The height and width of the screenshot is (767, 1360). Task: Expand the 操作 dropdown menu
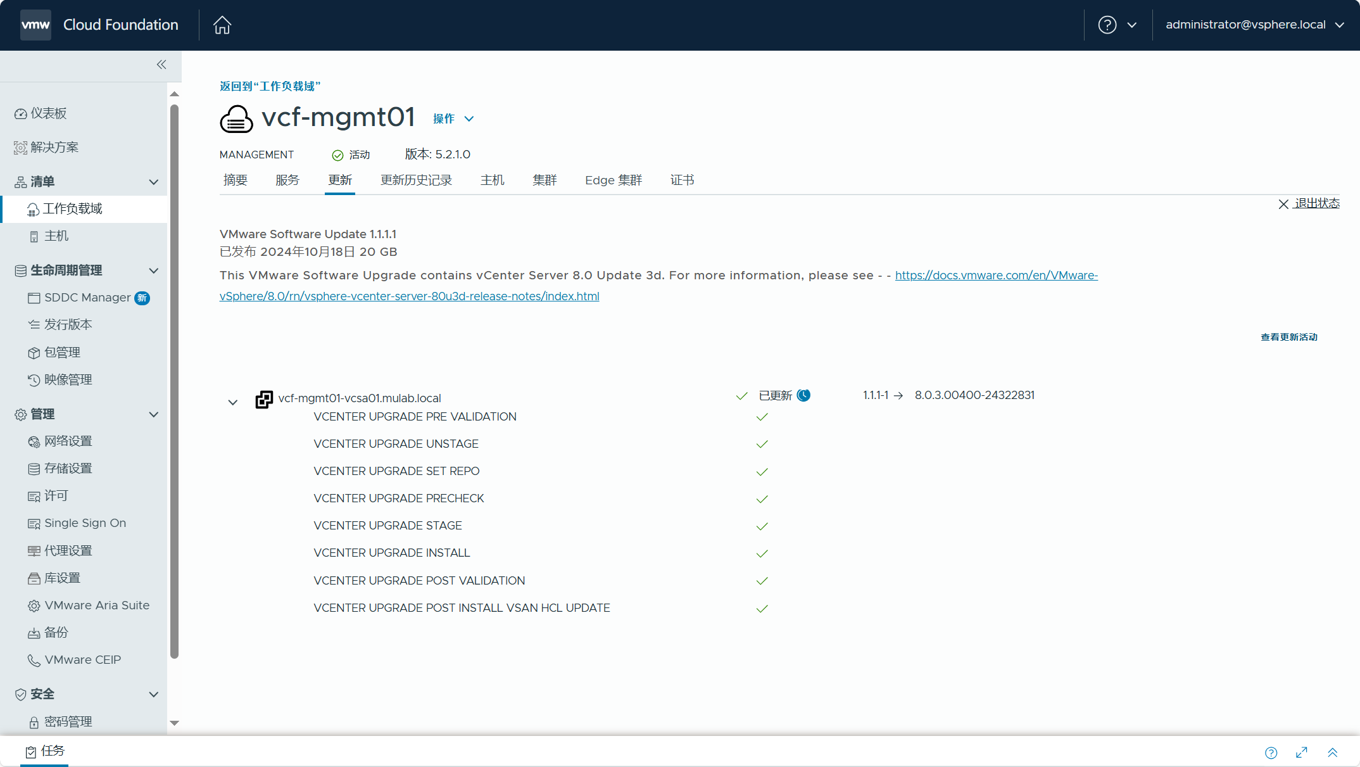[x=451, y=118]
